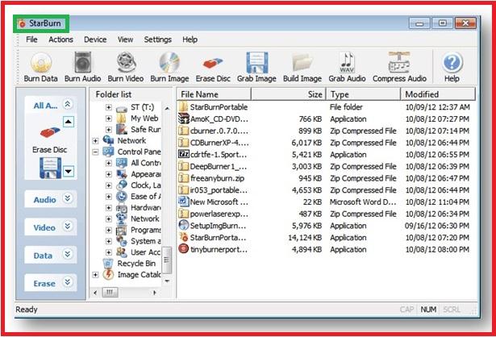This screenshot has width=496, height=337.
Task: Select the StarBurnPortable folder in file list
Action: (219, 106)
